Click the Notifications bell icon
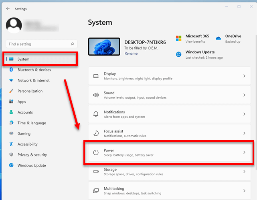257x200 pixels. pyautogui.click(x=96, y=114)
